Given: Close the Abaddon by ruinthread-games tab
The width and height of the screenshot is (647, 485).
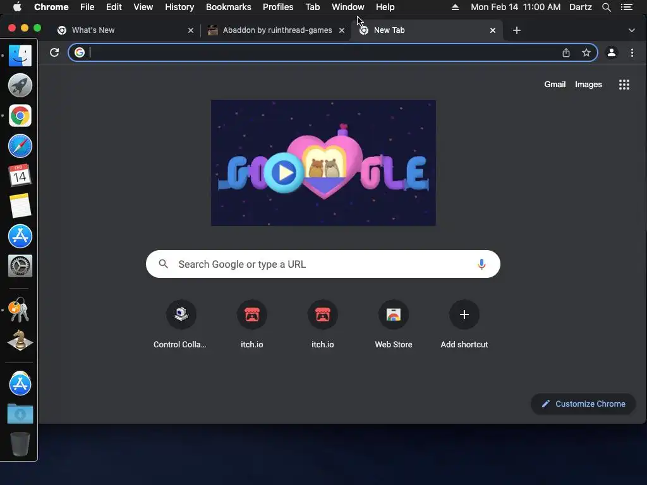Looking at the screenshot, I should (x=342, y=30).
